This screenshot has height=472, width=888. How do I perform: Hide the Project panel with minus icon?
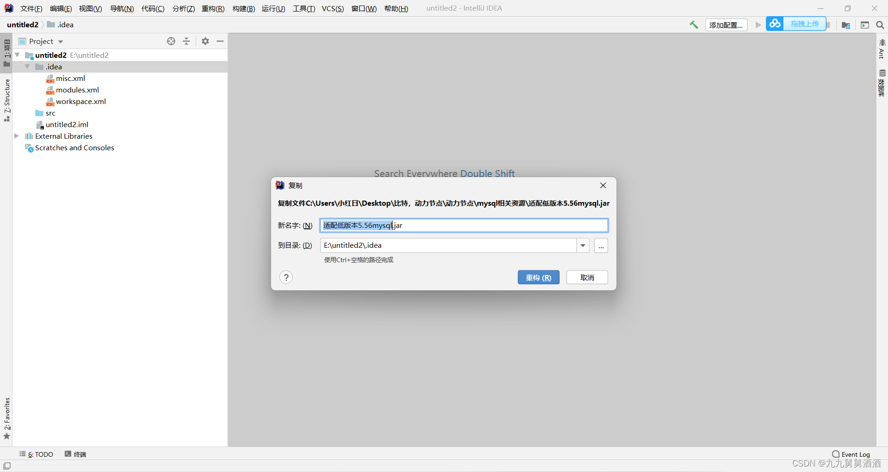tap(220, 41)
